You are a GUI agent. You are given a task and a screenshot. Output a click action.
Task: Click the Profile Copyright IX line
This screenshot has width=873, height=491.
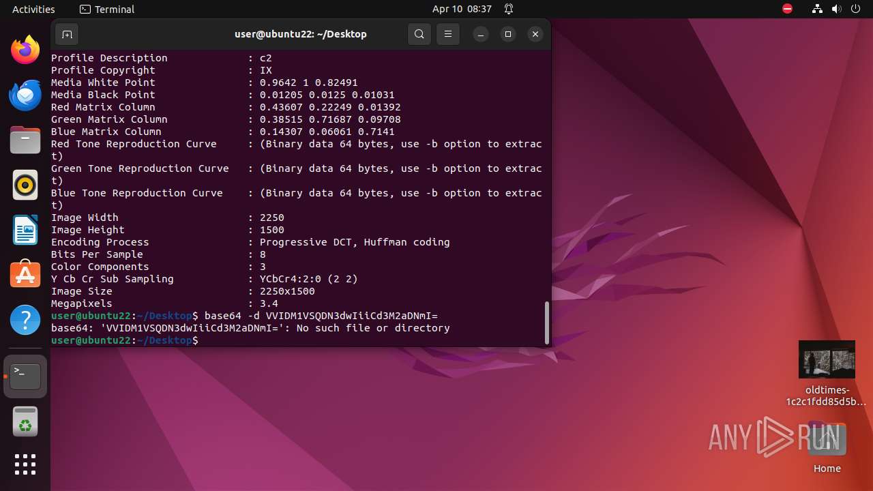[162, 70]
